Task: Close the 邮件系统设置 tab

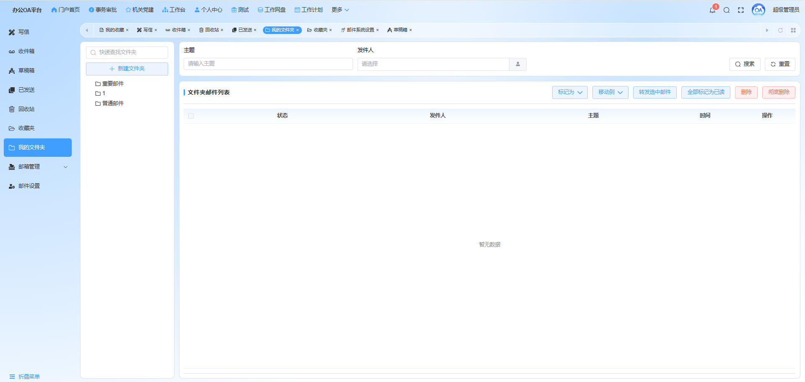Action: (x=377, y=30)
